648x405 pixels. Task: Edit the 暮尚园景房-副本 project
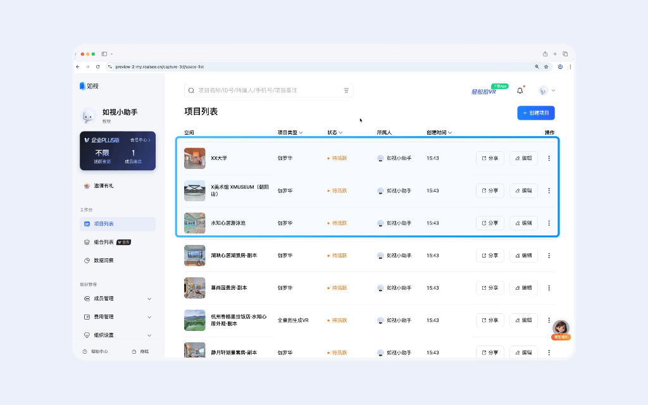(523, 288)
